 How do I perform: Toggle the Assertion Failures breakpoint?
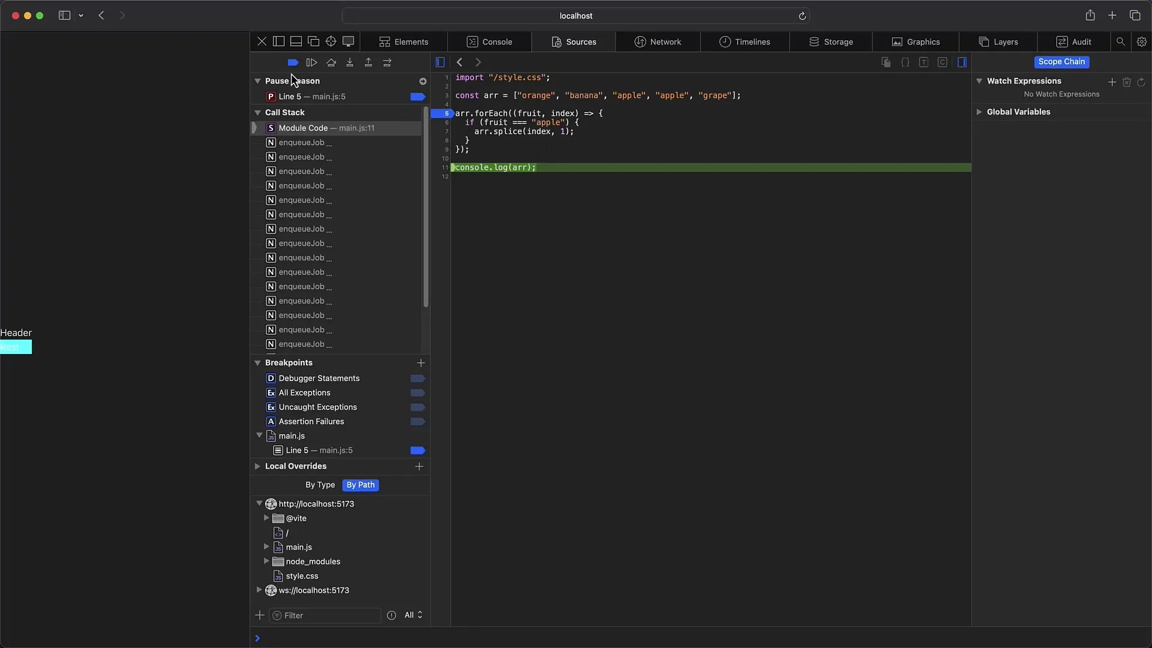coord(418,422)
